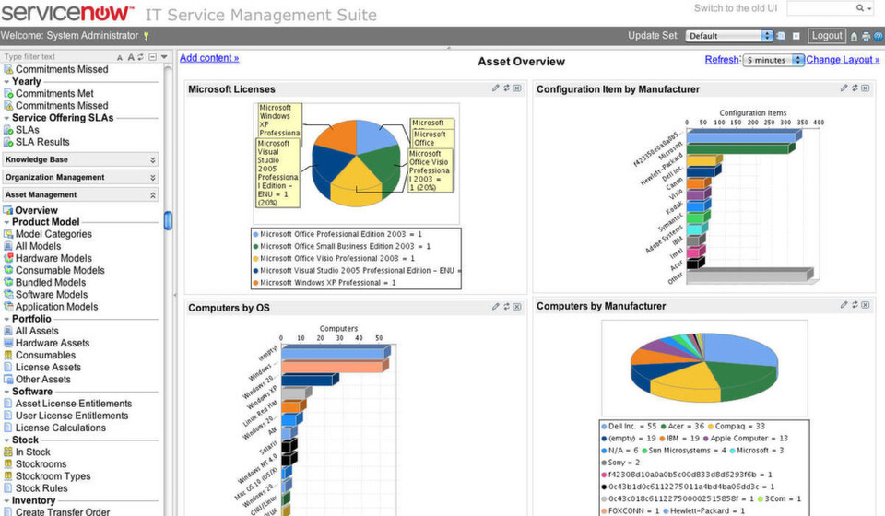Focus the Type filter text field
This screenshot has height=516, width=885.
[58, 57]
